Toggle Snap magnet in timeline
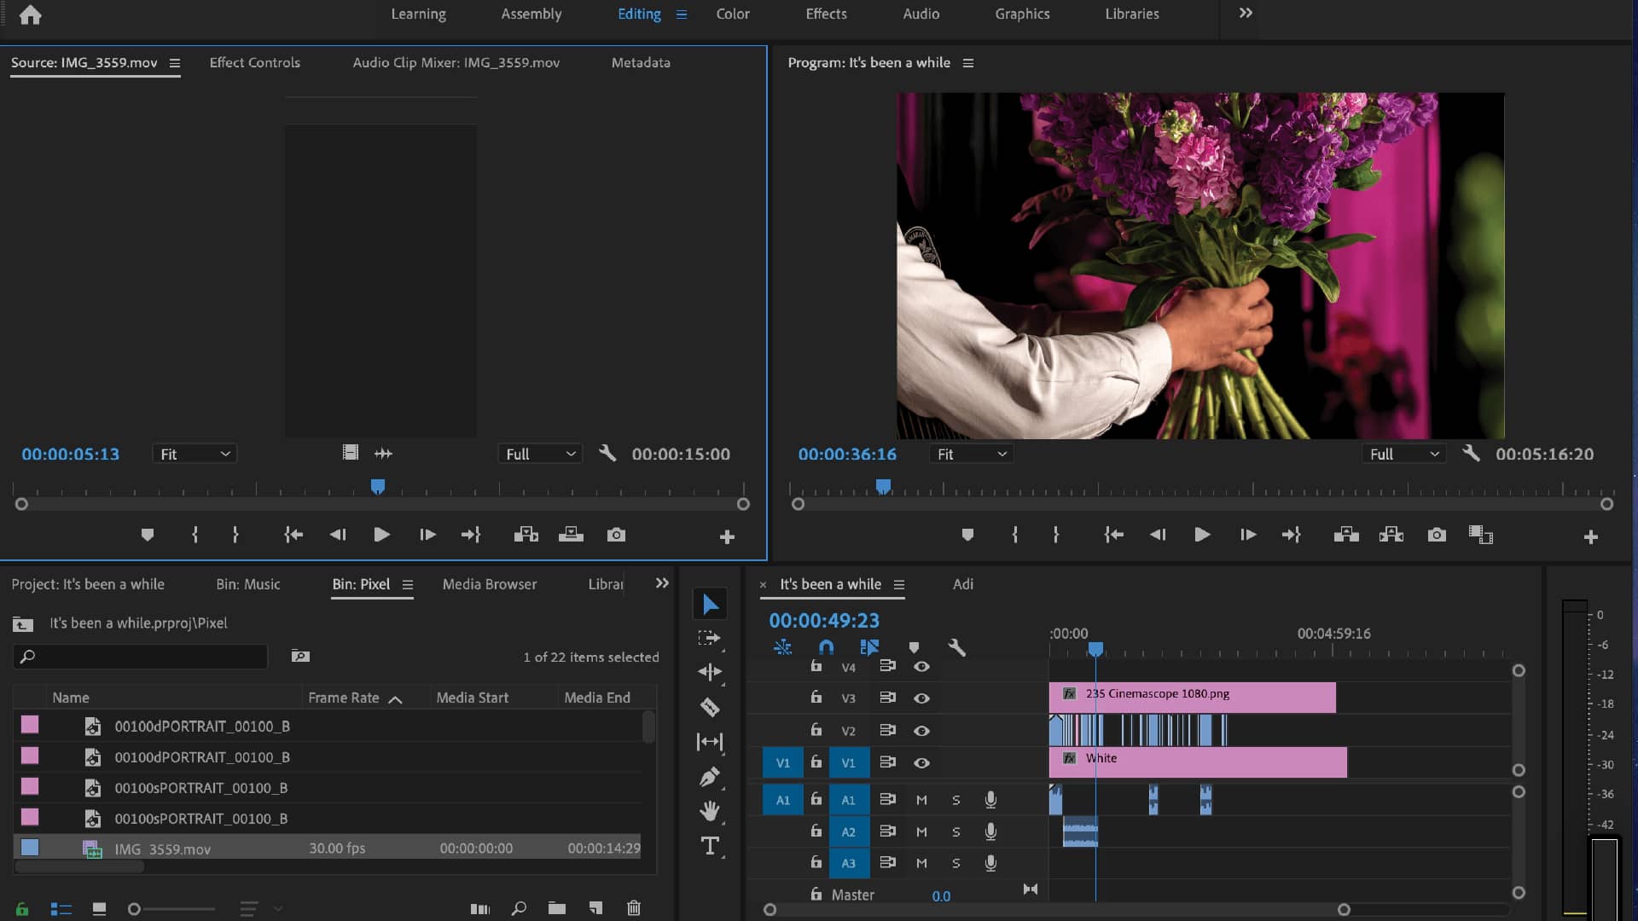1638x921 pixels. click(826, 647)
